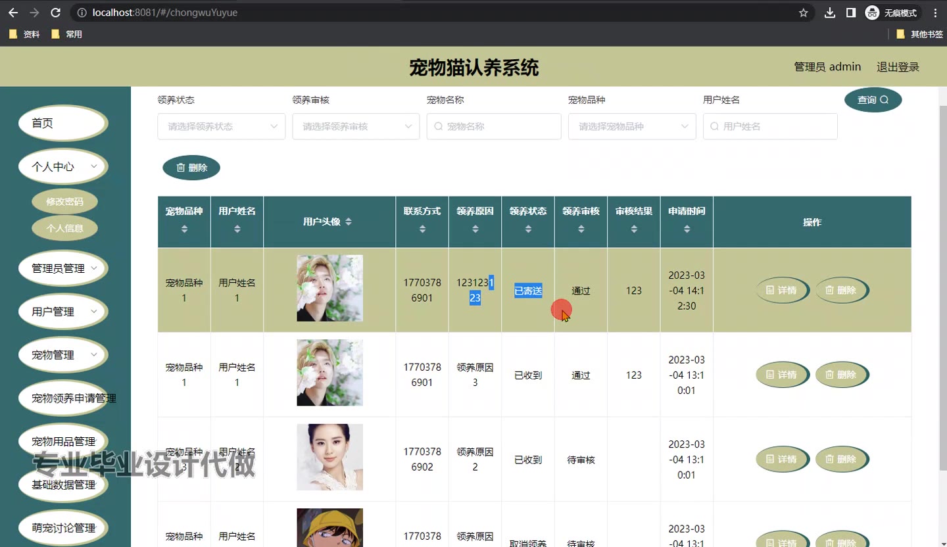Click the 删除 button above the table
Viewport: 947px width, 547px height.
pyautogui.click(x=191, y=168)
